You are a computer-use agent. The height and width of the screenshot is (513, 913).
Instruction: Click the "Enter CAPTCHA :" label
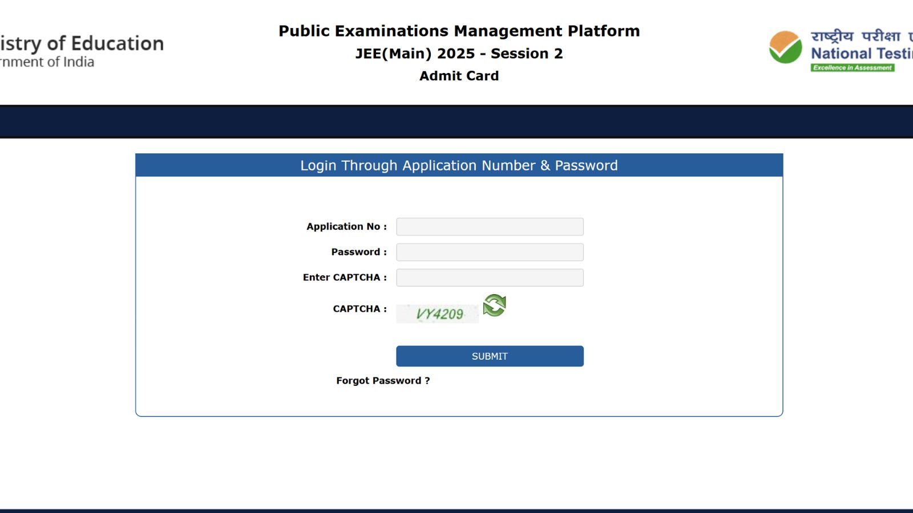pos(345,278)
